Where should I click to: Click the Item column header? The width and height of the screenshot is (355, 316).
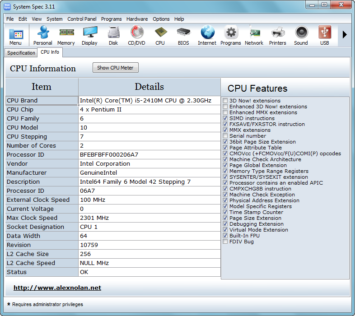[42, 87]
